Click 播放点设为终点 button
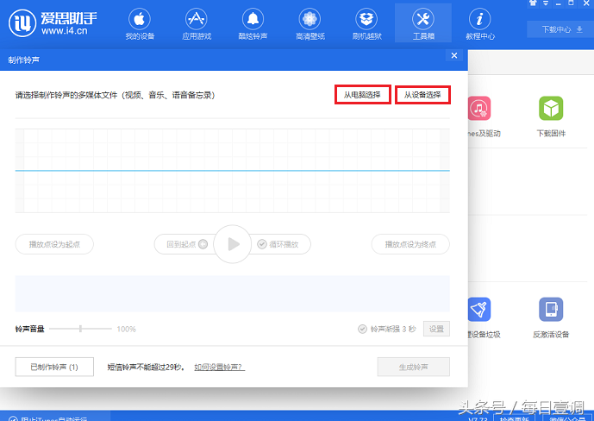 [410, 244]
